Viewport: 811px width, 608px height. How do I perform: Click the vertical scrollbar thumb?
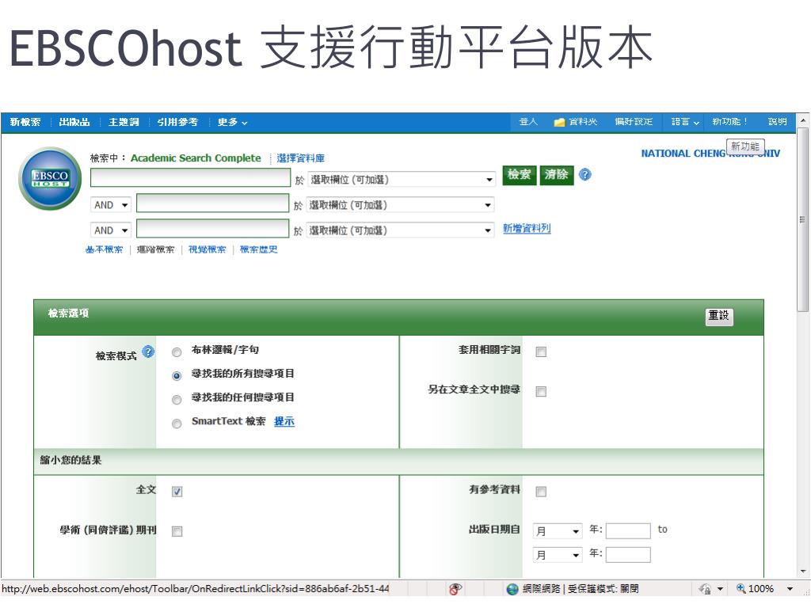click(802, 220)
